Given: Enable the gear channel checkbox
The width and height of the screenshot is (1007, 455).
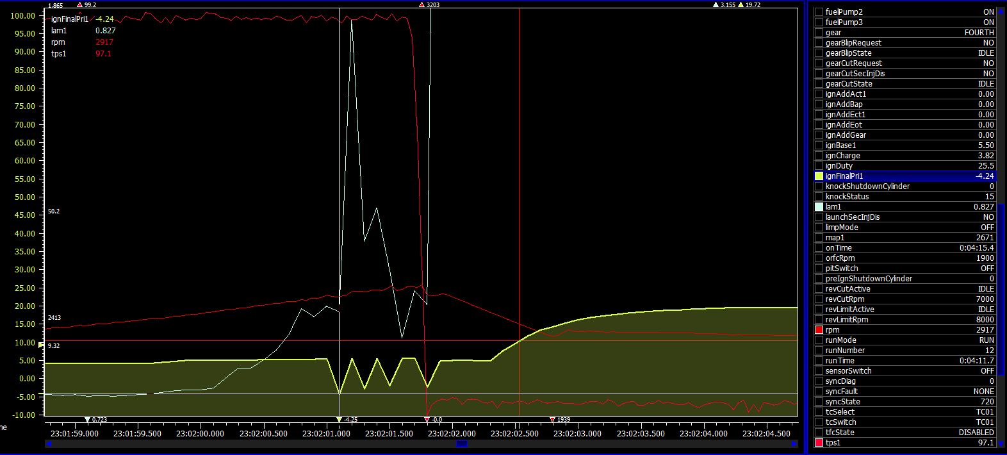Looking at the screenshot, I should coord(819,33).
